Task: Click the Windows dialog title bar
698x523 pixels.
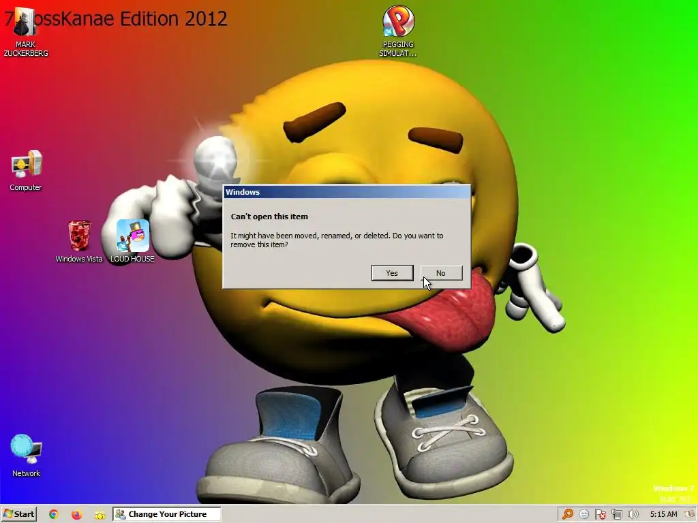Action: 346,192
